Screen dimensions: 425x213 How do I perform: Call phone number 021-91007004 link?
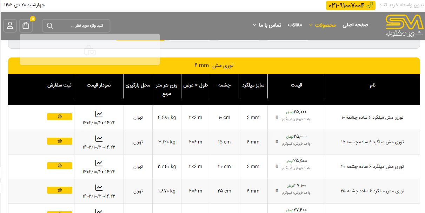[x=347, y=5]
